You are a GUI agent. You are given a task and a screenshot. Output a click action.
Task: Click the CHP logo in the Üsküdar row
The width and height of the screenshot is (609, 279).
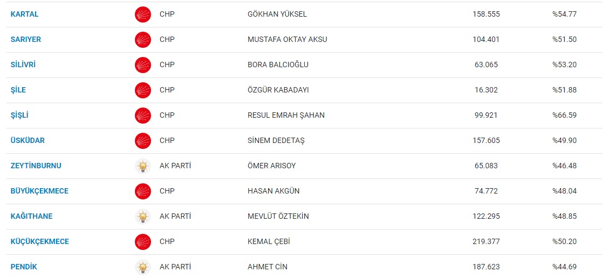(142, 140)
